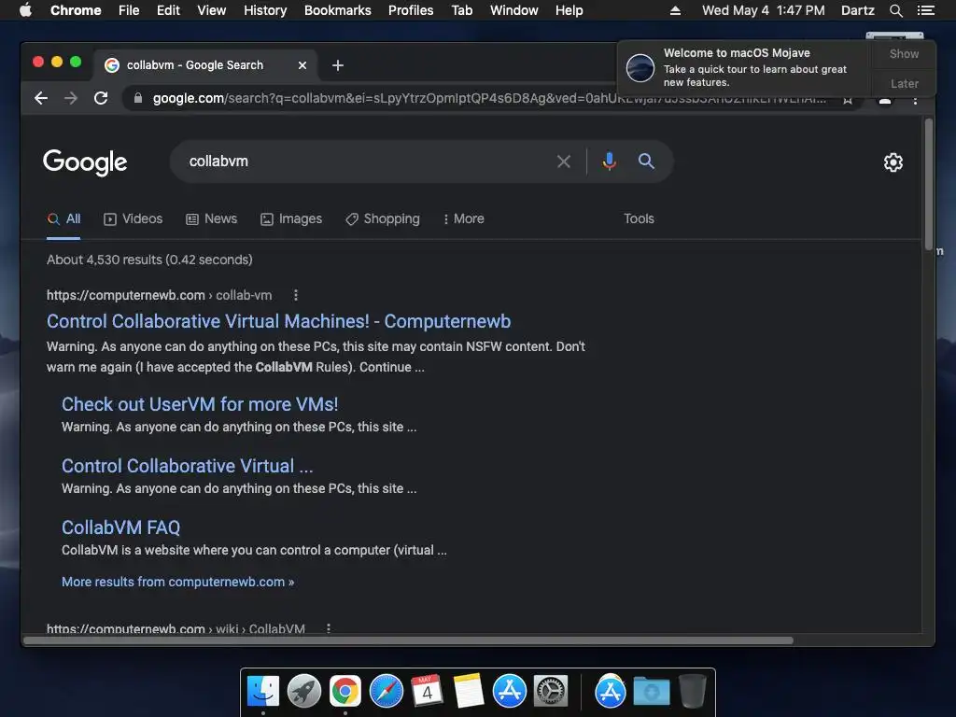Click the Welcome to macOS Mojave notification

(x=744, y=67)
